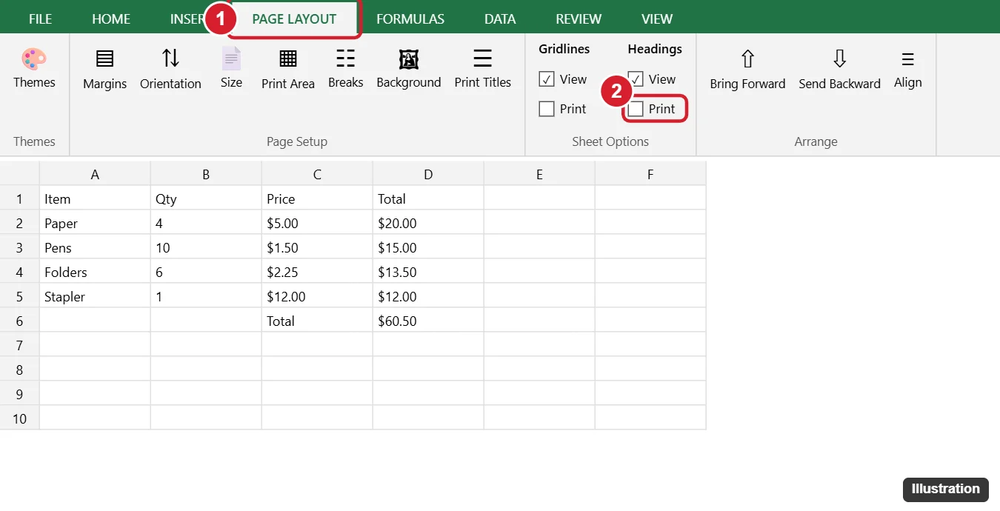Screen dimensions: 1000x511
Task: Select the cell containing 'Qty'
Action: point(206,198)
